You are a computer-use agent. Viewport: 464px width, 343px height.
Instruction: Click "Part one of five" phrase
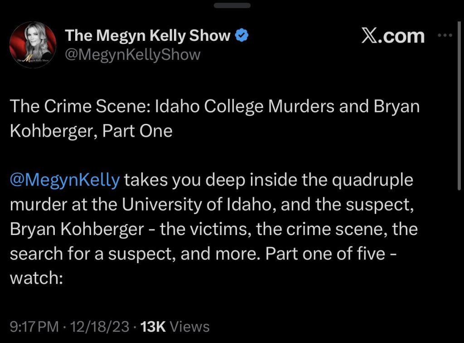[325, 254]
